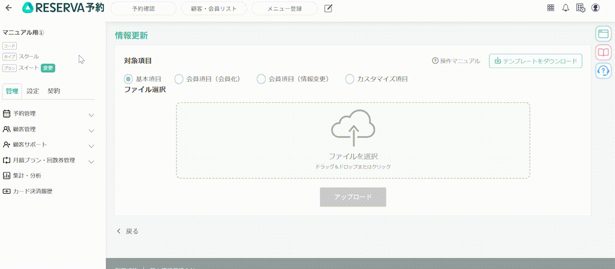Click the カード決済履歴 card icon
615x269 pixels.
tap(7, 191)
